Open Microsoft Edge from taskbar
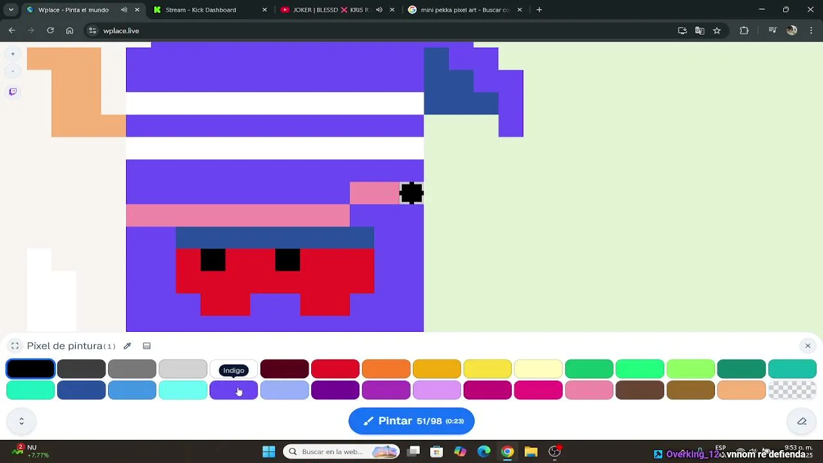 484,451
